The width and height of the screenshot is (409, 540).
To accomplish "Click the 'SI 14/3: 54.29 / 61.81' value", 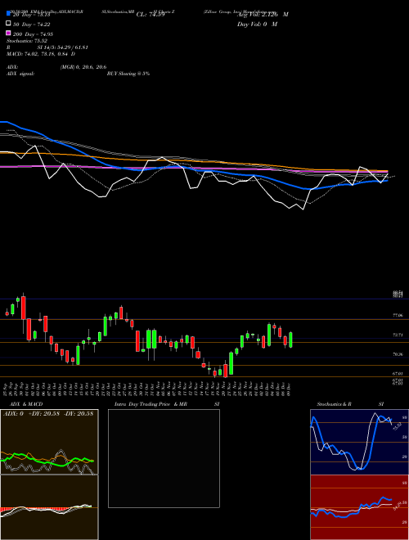I will coord(63,47).
